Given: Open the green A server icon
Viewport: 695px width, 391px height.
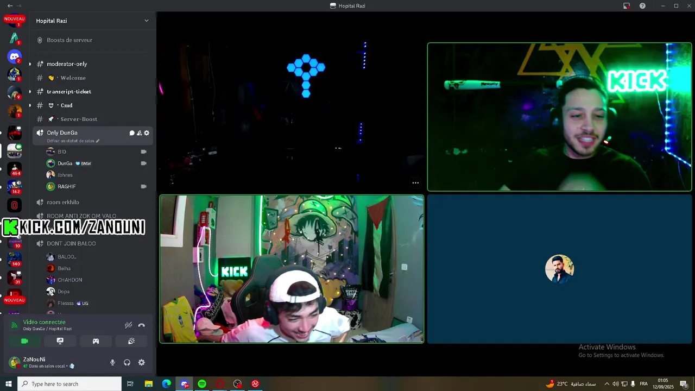Looking at the screenshot, I should tap(15, 38).
